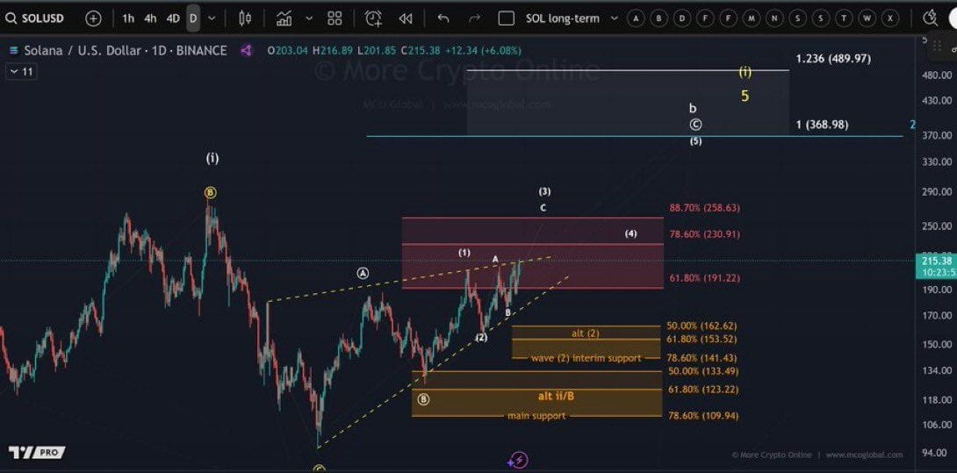Collapse the indicator legend showing 11
Image resolution: width=957 pixels, height=473 pixels.
coord(21,72)
